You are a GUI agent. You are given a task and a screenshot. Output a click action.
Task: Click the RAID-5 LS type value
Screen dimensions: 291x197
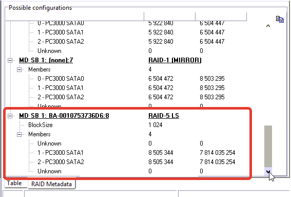[164, 116]
